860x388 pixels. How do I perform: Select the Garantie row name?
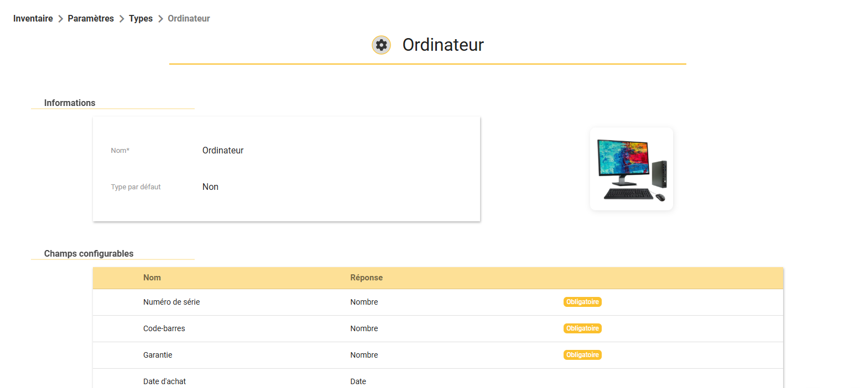pos(158,355)
